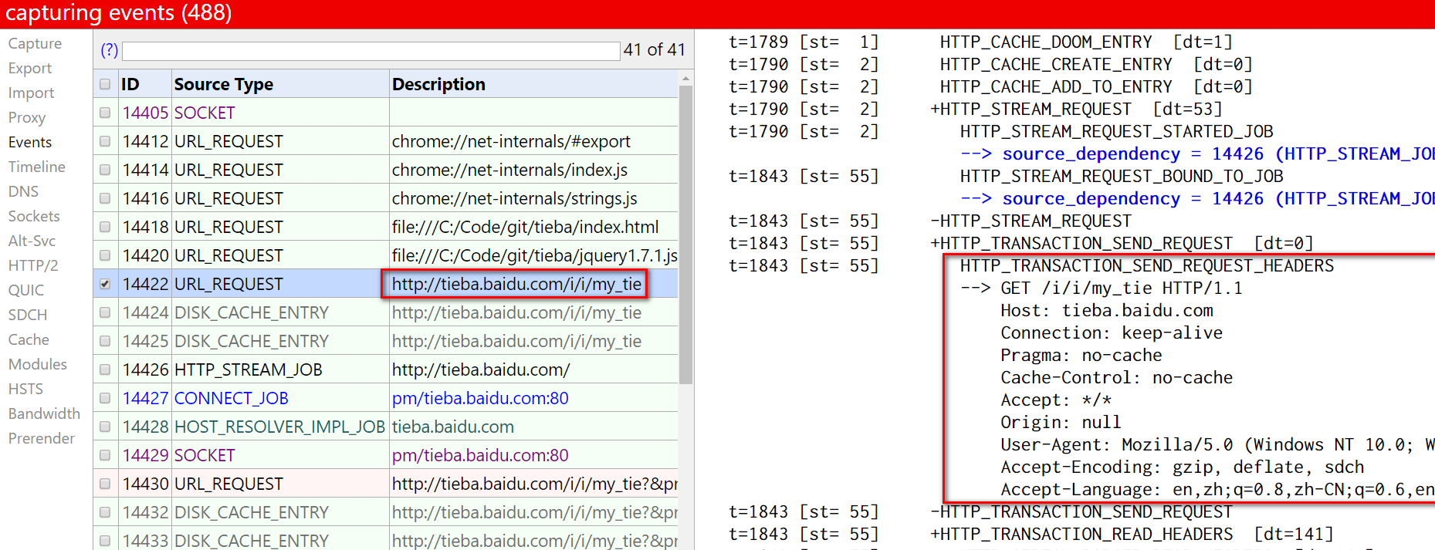Check the box for event 14428
This screenshot has height=550, width=1435.
[105, 427]
